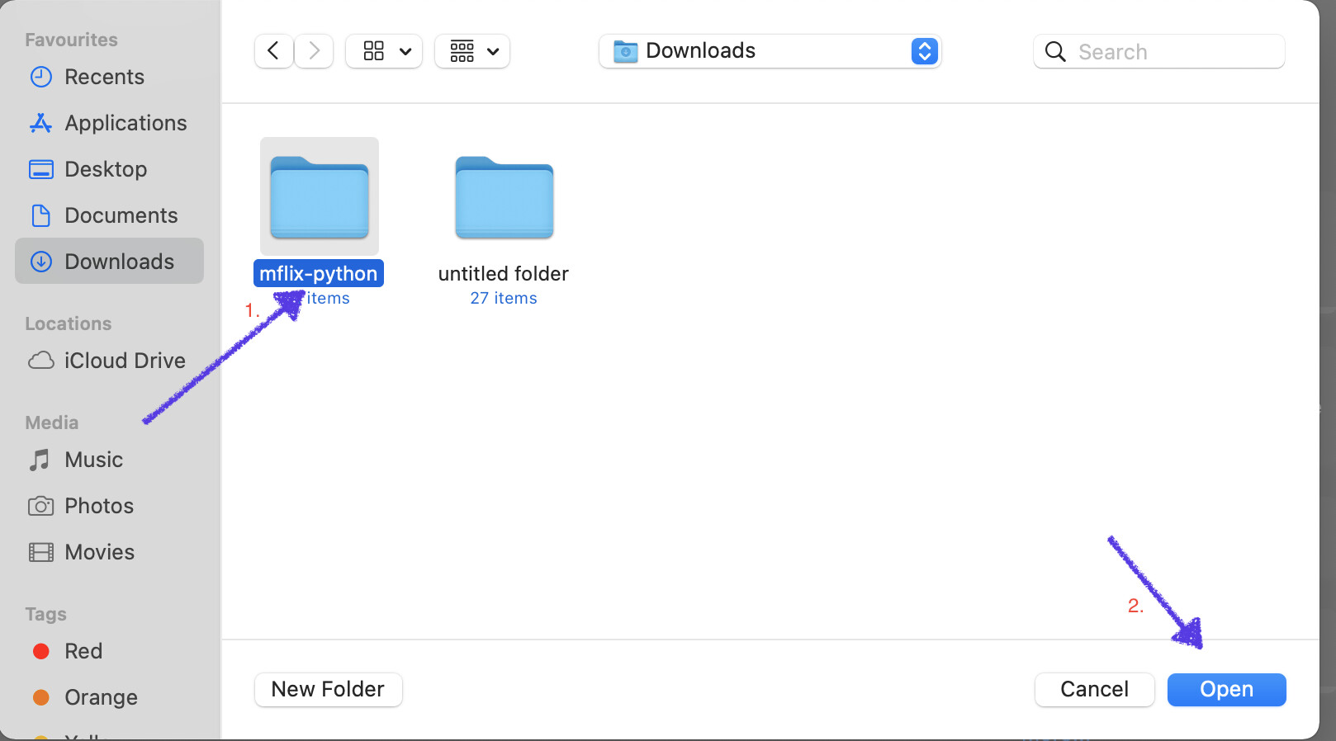Open Recents in the sidebar

click(104, 77)
